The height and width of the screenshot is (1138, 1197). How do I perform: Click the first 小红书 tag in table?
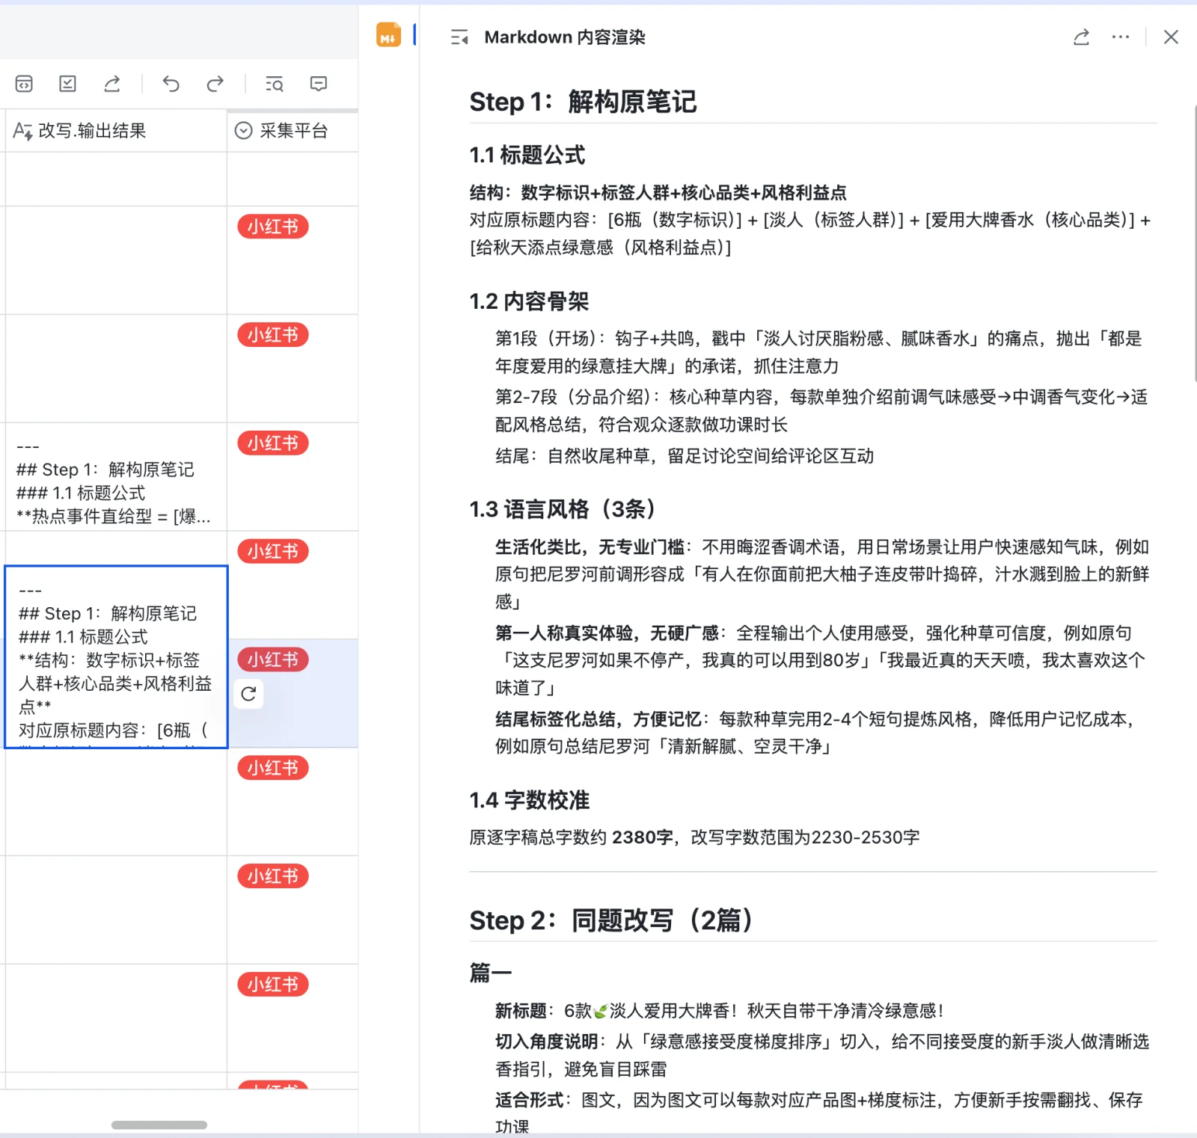(x=273, y=227)
